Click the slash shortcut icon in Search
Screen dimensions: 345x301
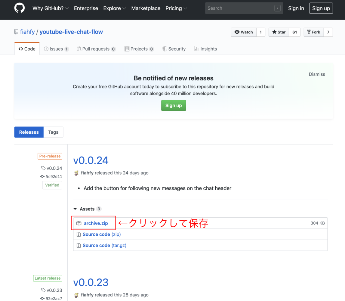point(277,8)
